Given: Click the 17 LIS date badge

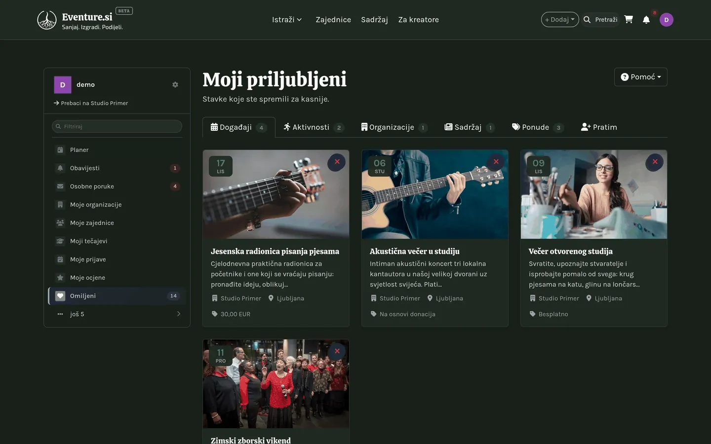Looking at the screenshot, I should 221,166.
